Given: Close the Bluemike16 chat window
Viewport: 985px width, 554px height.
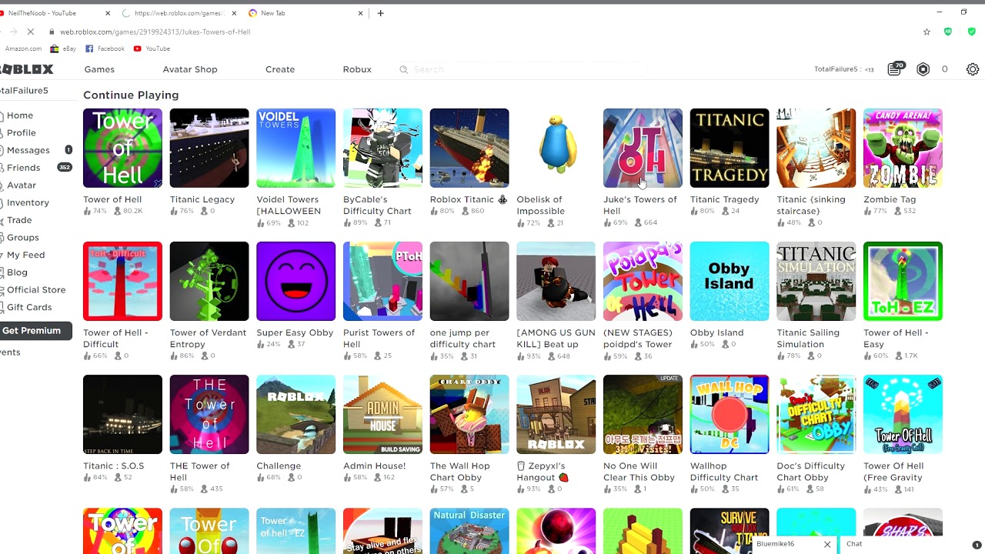Looking at the screenshot, I should tap(827, 544).
